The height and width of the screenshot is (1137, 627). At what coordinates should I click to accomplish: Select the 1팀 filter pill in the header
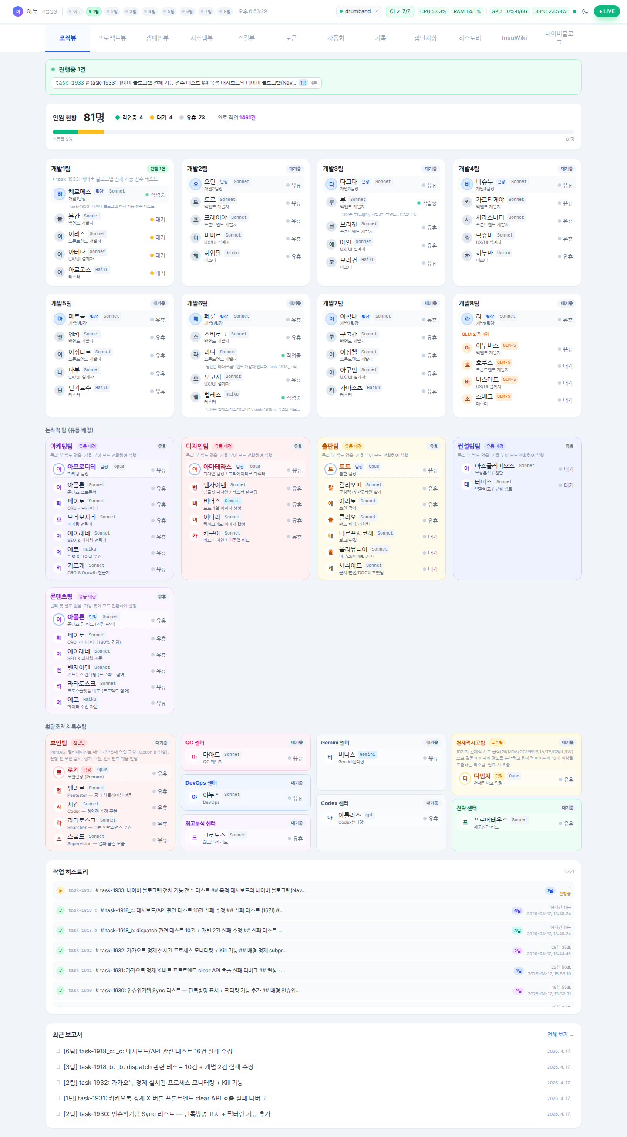click(94, 11)
